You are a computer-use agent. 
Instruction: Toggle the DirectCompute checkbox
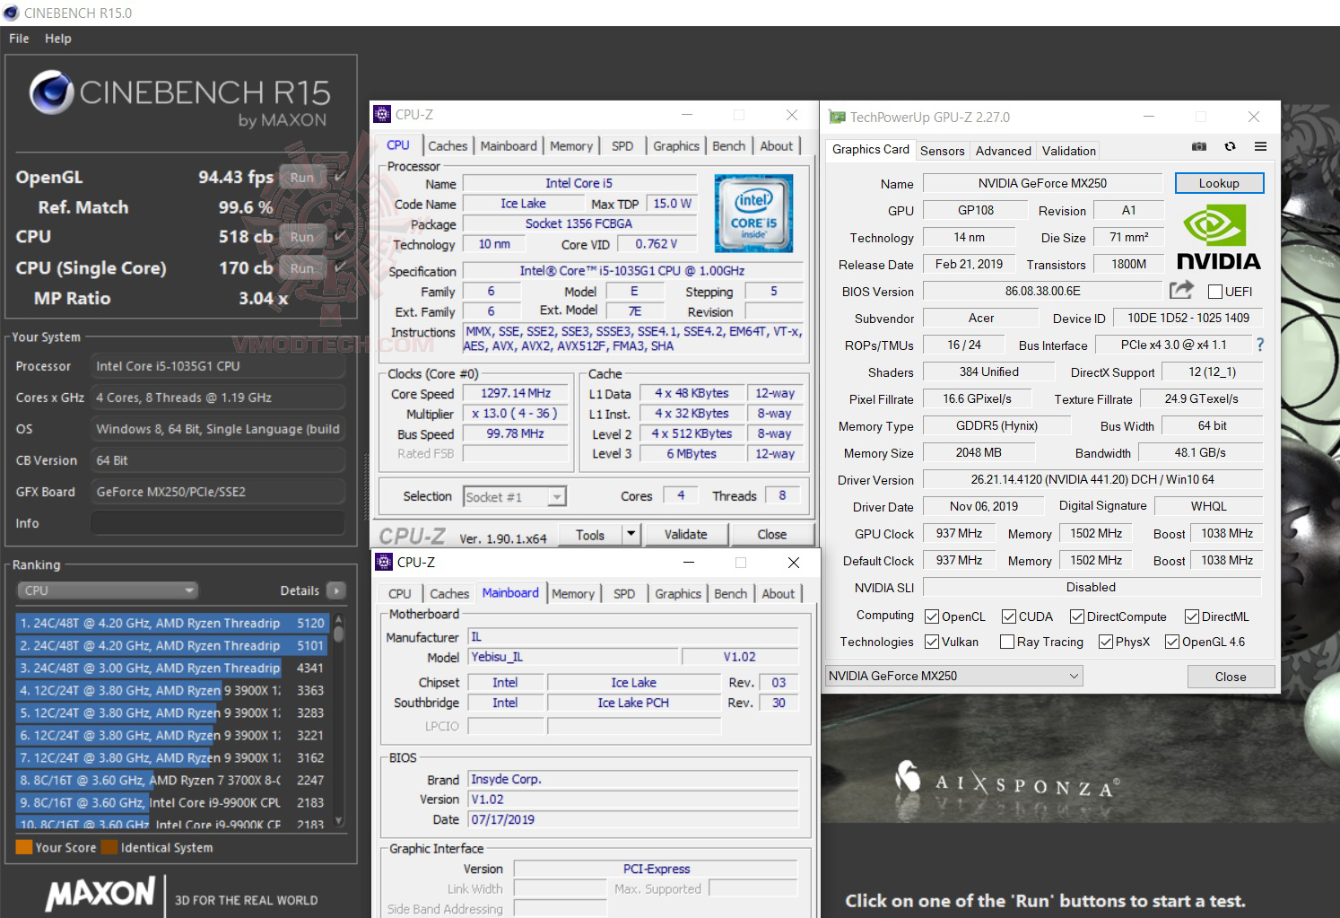(1077, 616)
